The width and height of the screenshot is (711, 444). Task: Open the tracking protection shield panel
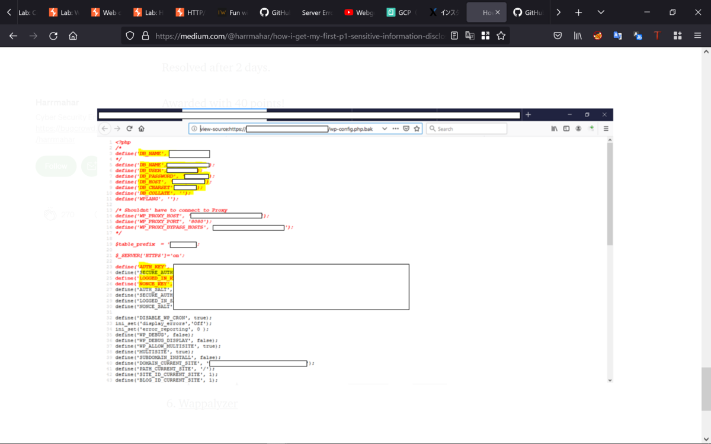130,36
